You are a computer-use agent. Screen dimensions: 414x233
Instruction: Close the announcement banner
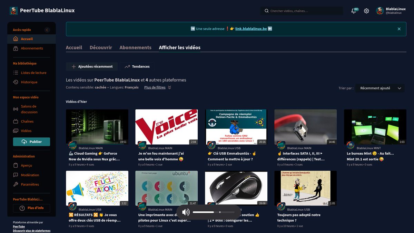(399, 29)
